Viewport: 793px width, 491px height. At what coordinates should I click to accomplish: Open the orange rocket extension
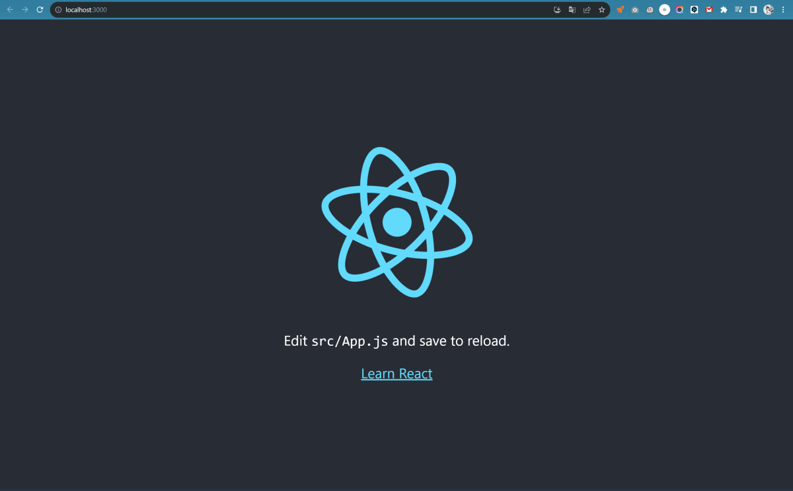620,10
